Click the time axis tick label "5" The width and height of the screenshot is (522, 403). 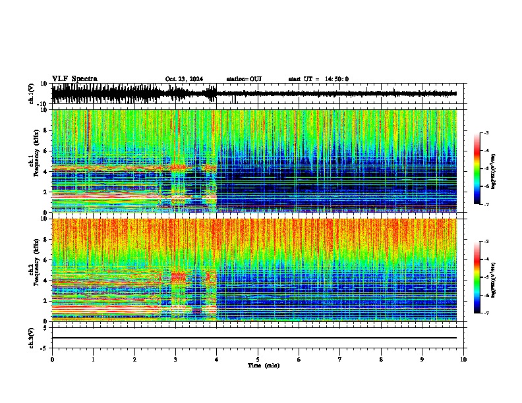[x=258, y=360]
